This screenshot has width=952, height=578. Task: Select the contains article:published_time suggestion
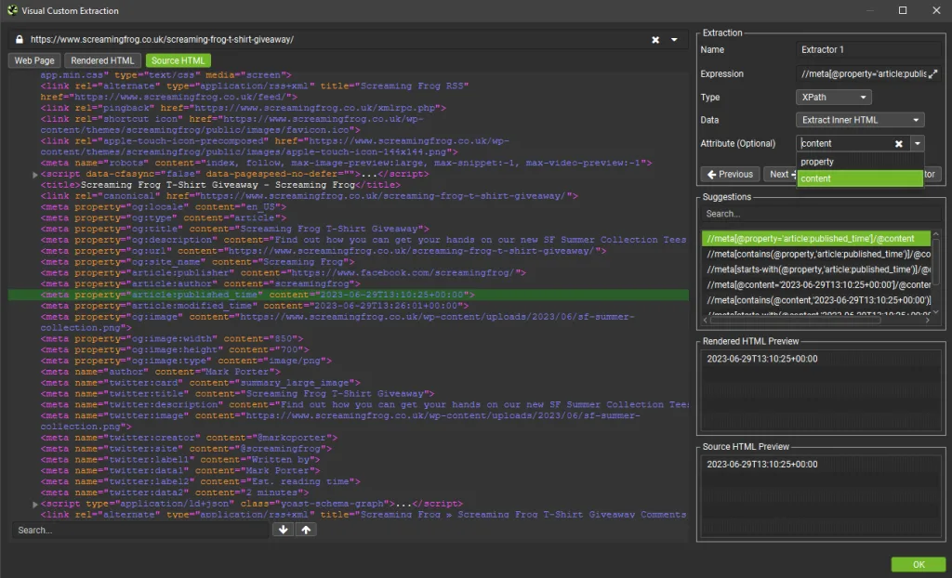coord(818,254)
